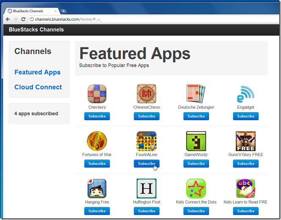Subscribe to Hanging Free

pyautogui.click(x=97, y=211)
